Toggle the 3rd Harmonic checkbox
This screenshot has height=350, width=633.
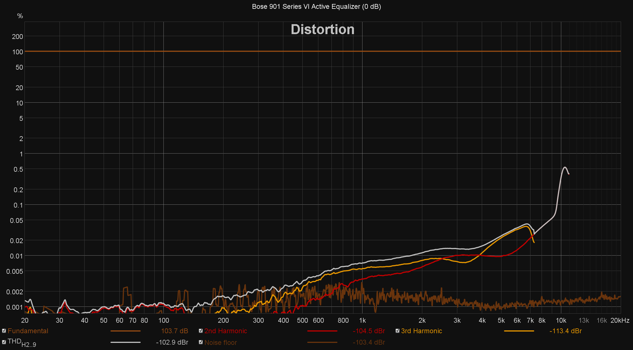pyautogui.click(x=398, y=331)
